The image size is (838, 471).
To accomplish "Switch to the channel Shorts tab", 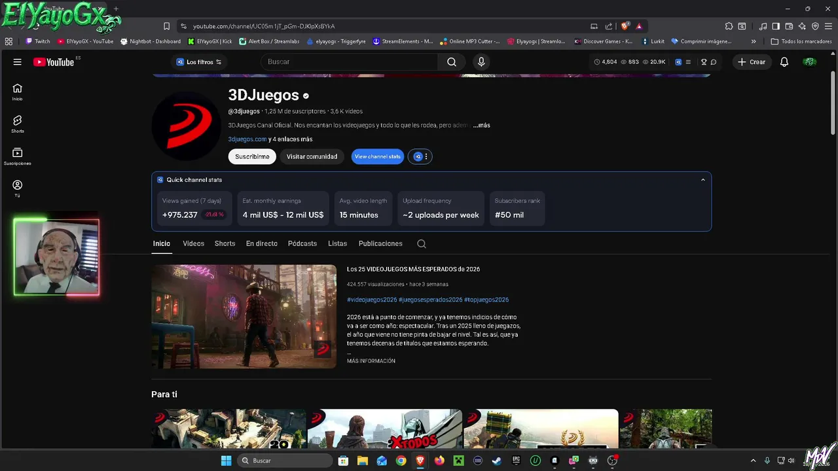I will coord(225,243).
